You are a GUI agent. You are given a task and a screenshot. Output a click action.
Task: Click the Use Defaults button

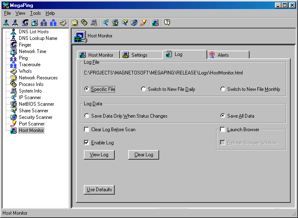[99, 190]
